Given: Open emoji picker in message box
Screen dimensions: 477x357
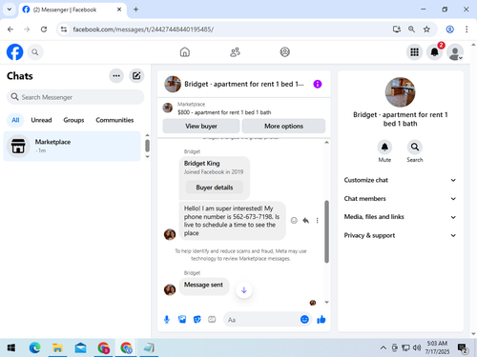Looking at the screenshot, I should point(304,320).
